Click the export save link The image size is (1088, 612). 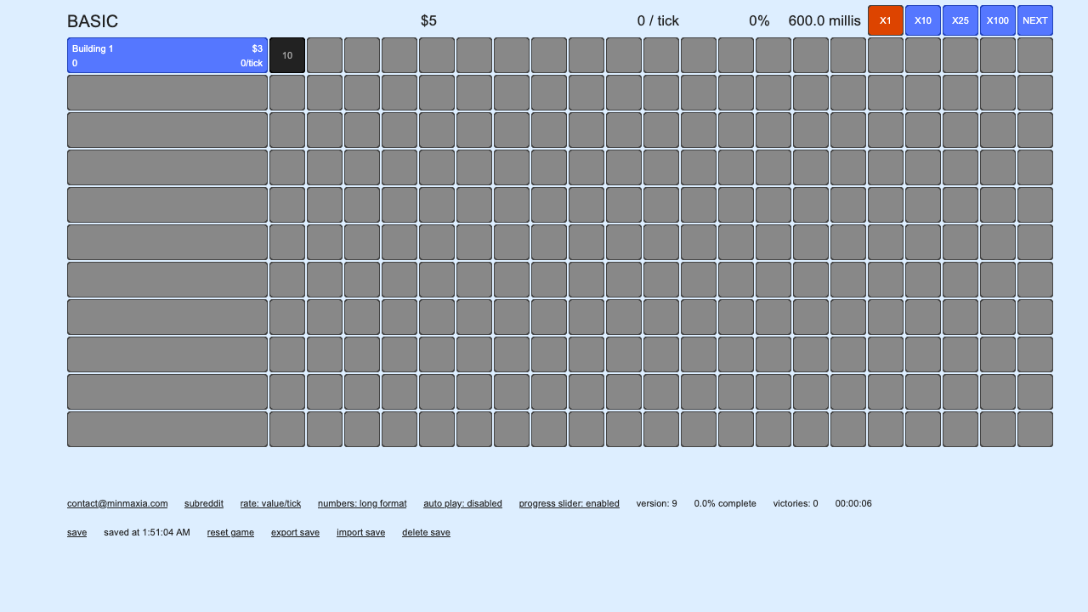pos(295,532)
